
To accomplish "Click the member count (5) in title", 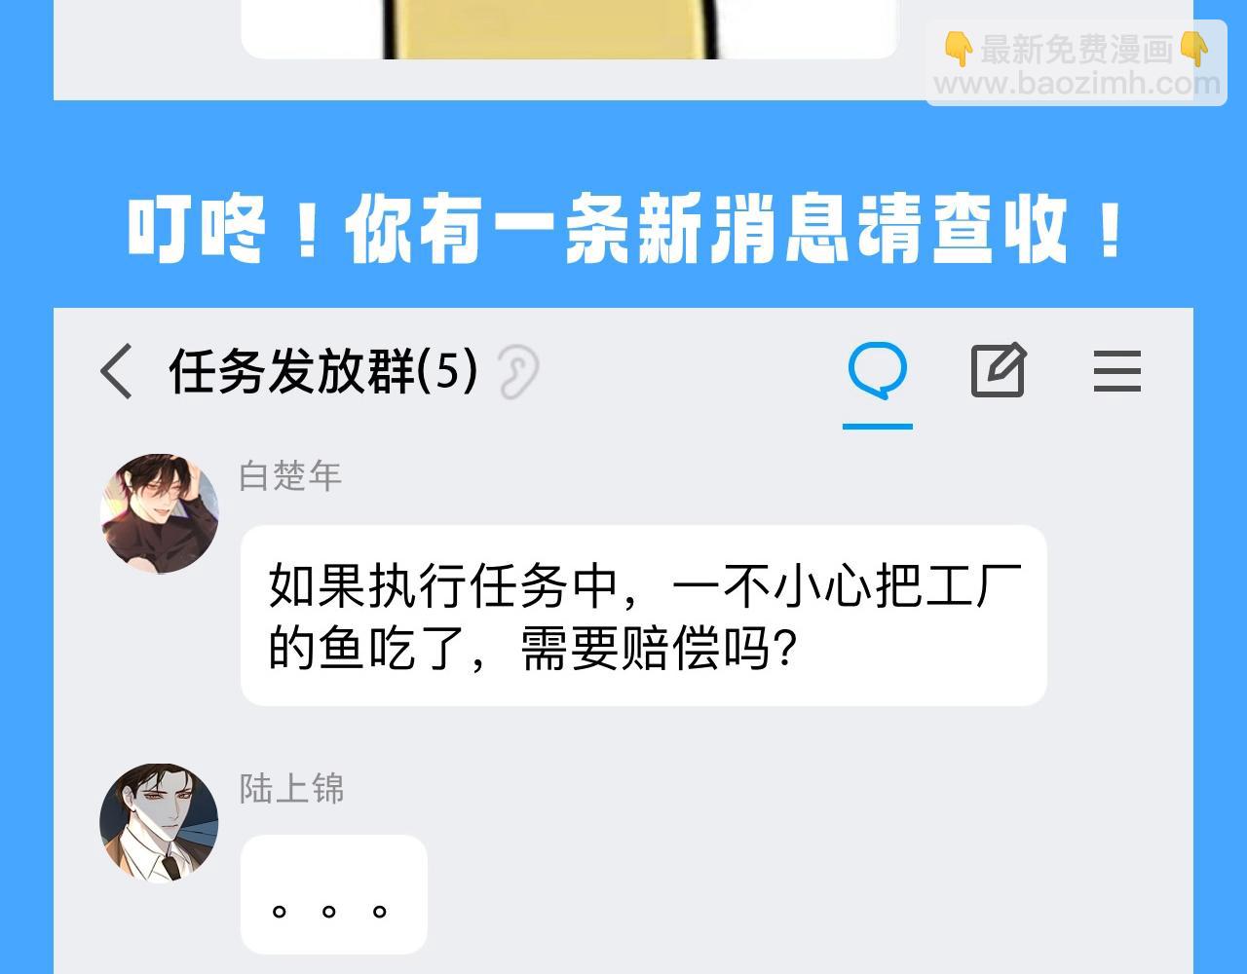I will point(449,370).
